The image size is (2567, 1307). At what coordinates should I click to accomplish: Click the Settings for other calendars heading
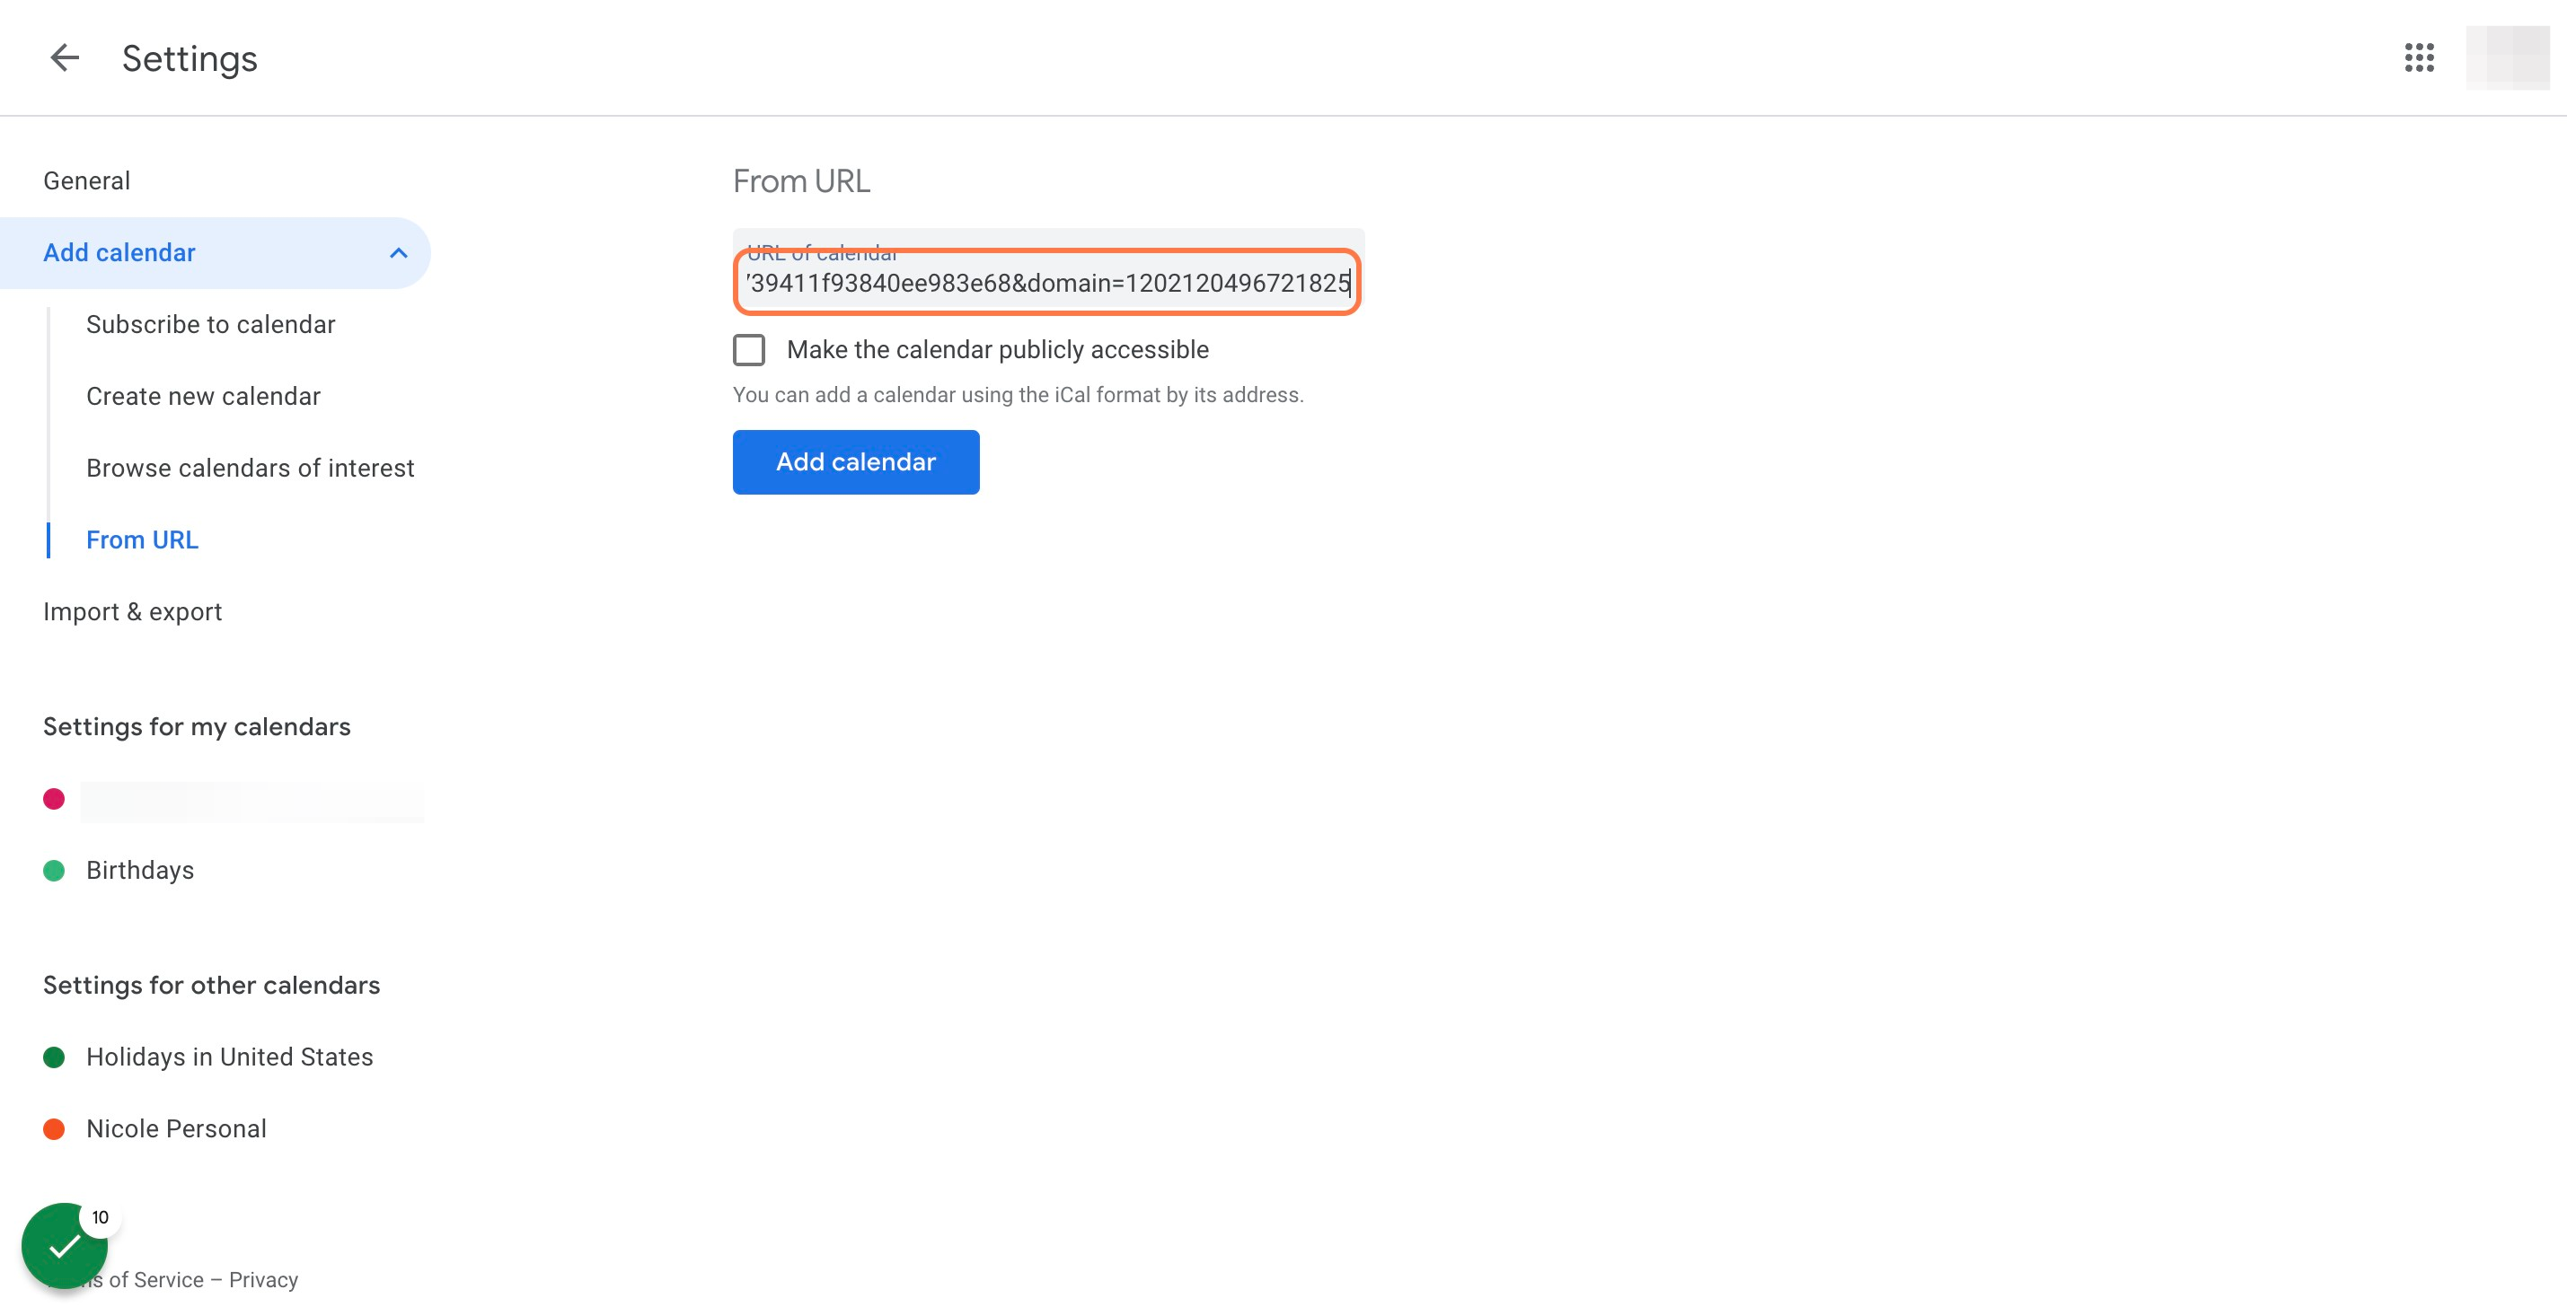[211, 986]
